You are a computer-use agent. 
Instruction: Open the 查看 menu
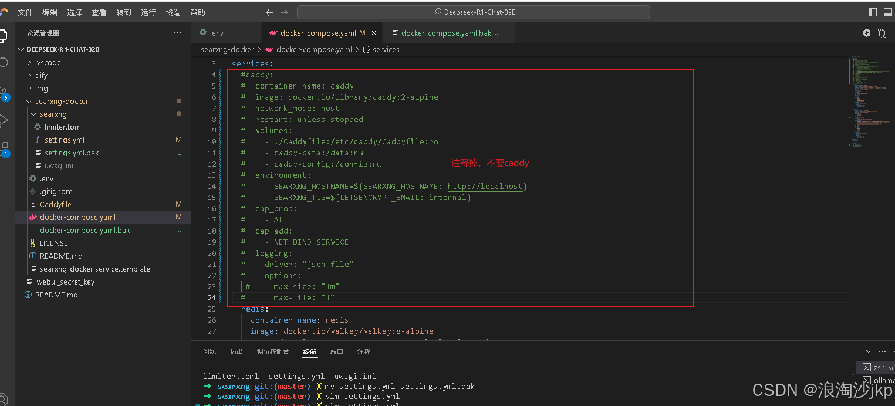point(99,12)
